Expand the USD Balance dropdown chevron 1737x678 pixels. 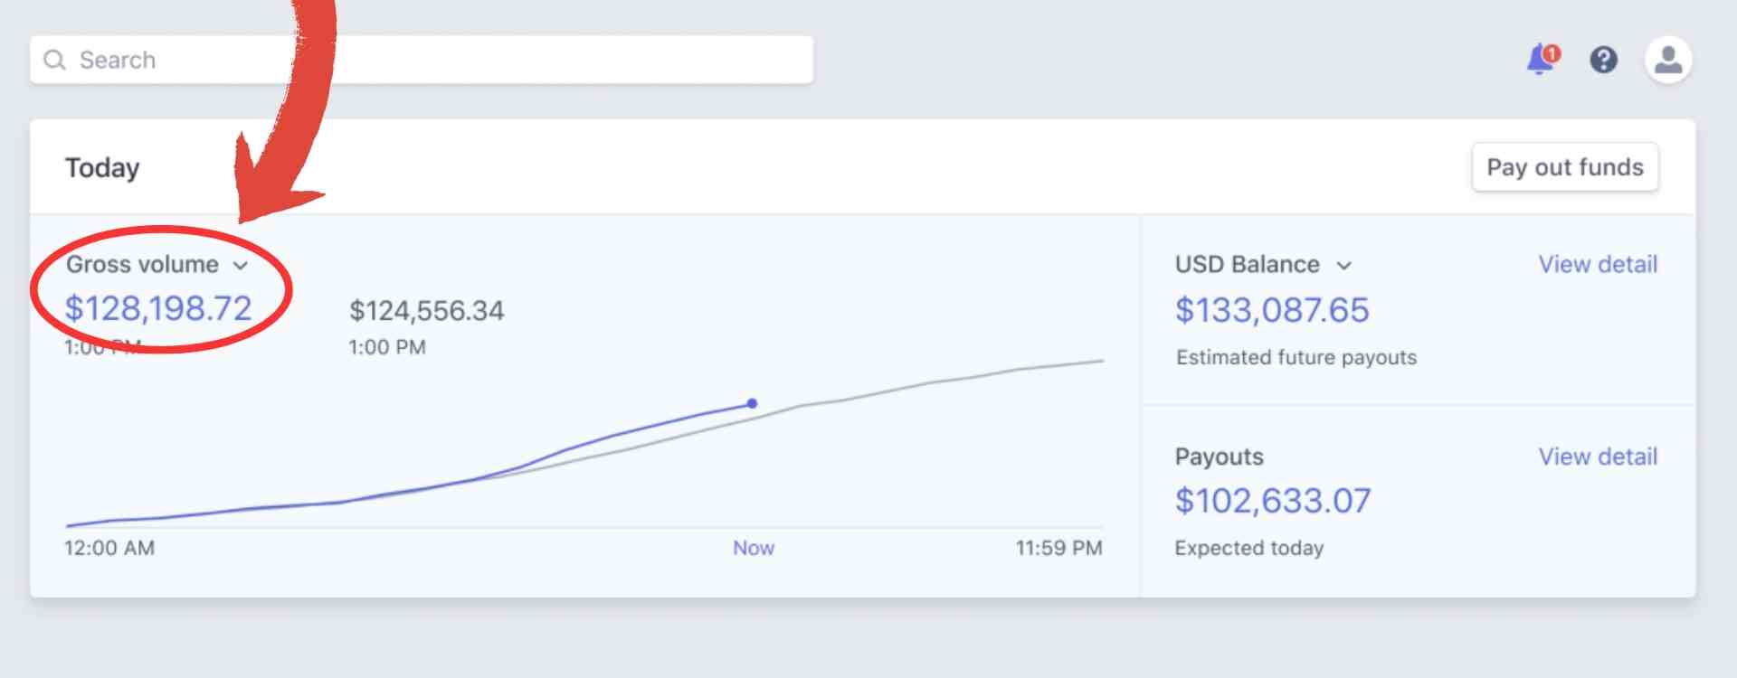click(x=1343, y=265)
